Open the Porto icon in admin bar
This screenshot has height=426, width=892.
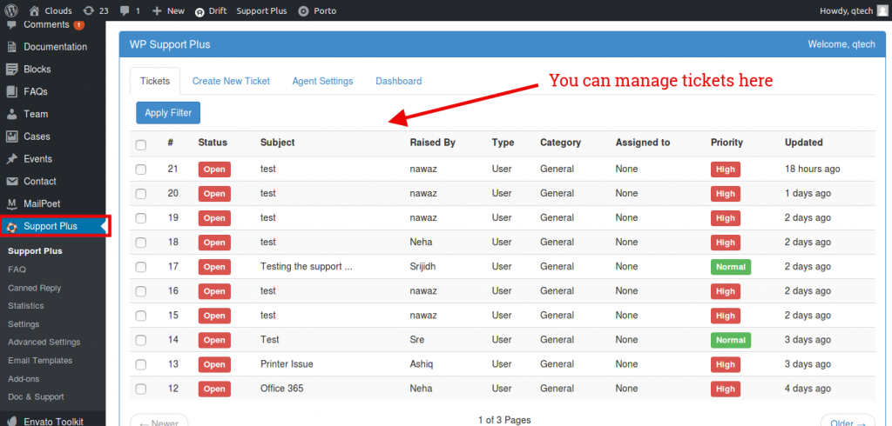click(x=304, y=10)
